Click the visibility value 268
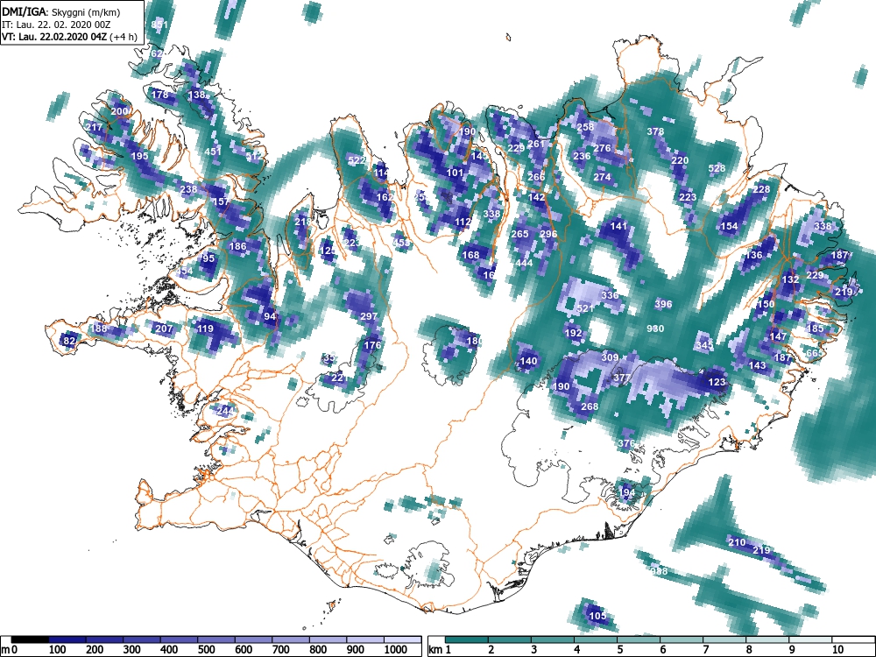876x657 pixels. point(590,406)
